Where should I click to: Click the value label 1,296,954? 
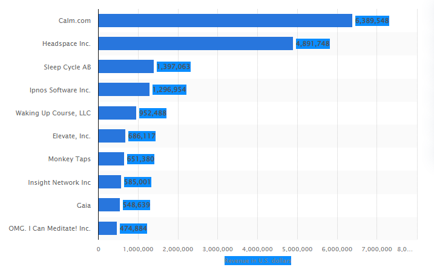click(169, 89)
